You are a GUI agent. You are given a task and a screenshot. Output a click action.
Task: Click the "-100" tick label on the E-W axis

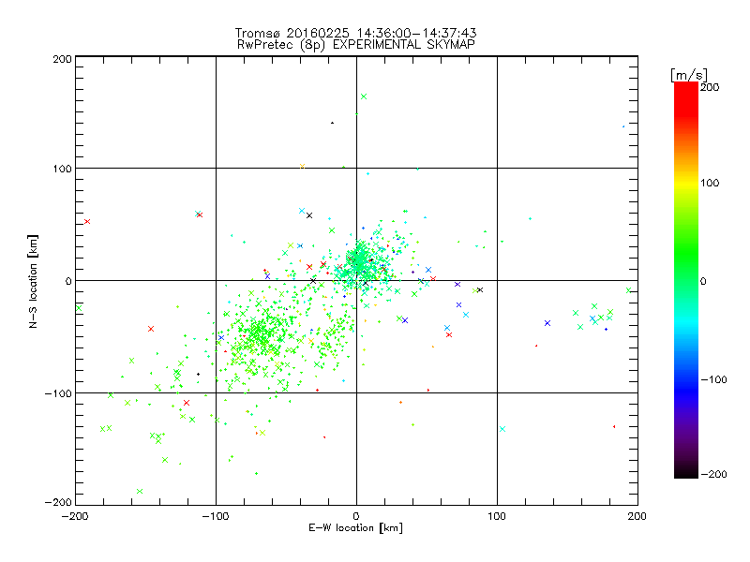pyautogui.click(x=216, y=516)
